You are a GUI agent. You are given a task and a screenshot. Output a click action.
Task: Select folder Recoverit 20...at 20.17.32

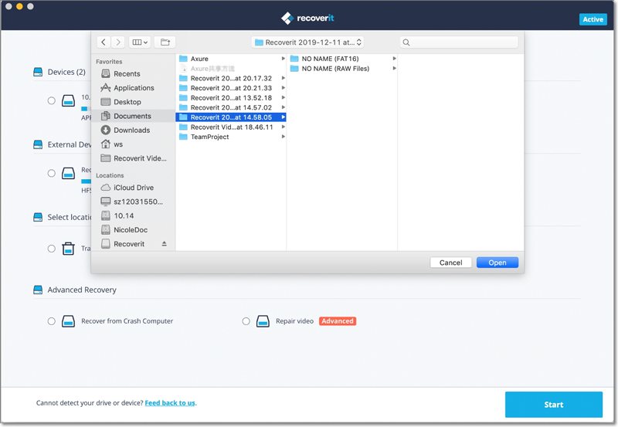point(231,79)
